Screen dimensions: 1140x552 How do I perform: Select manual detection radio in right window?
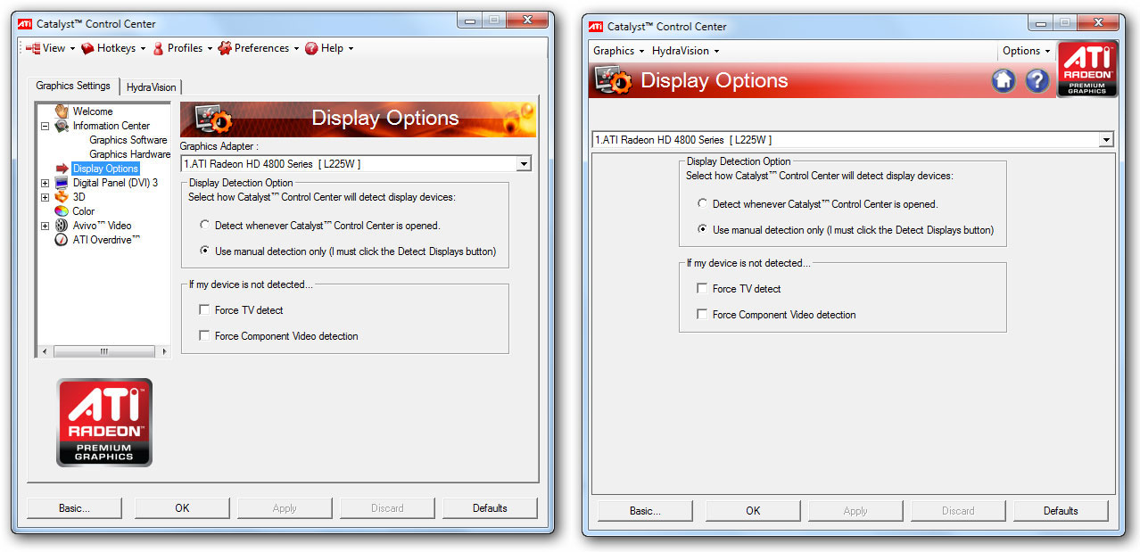(x=703, y=230)
